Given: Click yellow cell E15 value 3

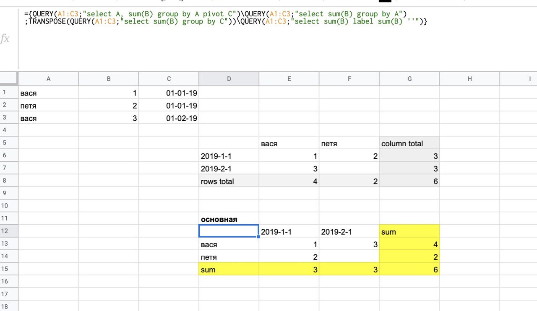Looking at the screenshot, I should coord(289,269).
